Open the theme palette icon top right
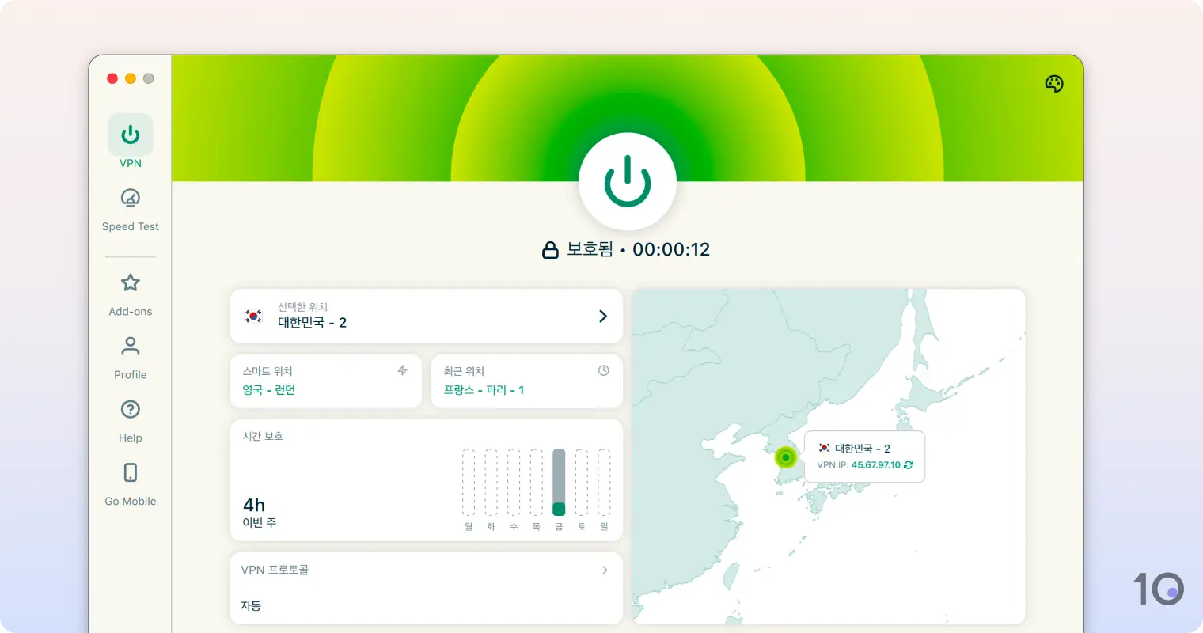This screenshot has width=1203, height=633. (x=1053, y=83)
